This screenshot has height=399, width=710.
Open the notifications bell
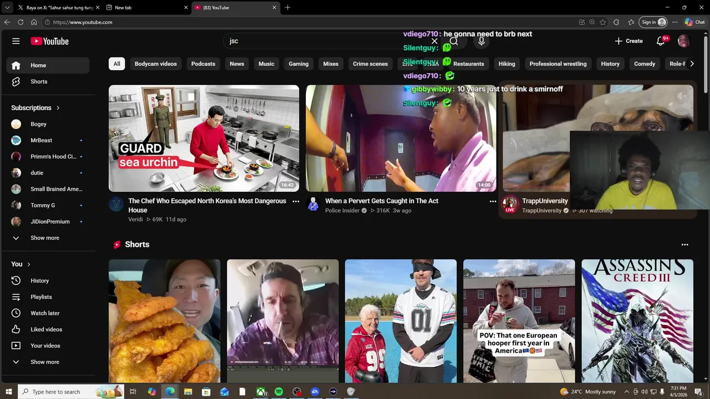(x=661, y=41)
